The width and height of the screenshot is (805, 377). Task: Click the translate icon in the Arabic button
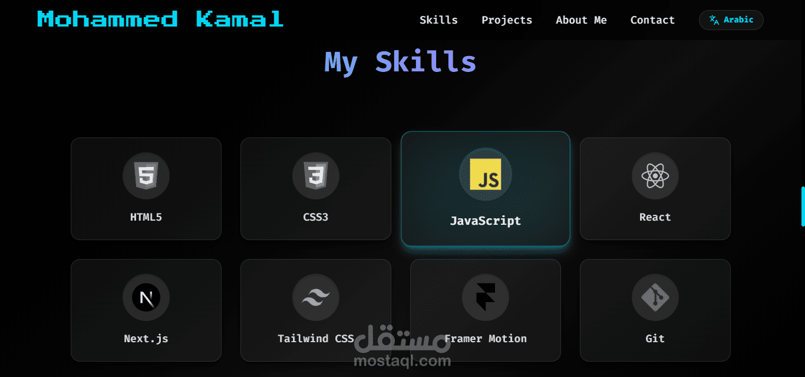714,20
